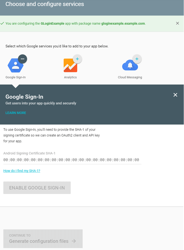Add Analytics using its plus badge
Viewport: 184px width, 250px height.
click(77, 59)
